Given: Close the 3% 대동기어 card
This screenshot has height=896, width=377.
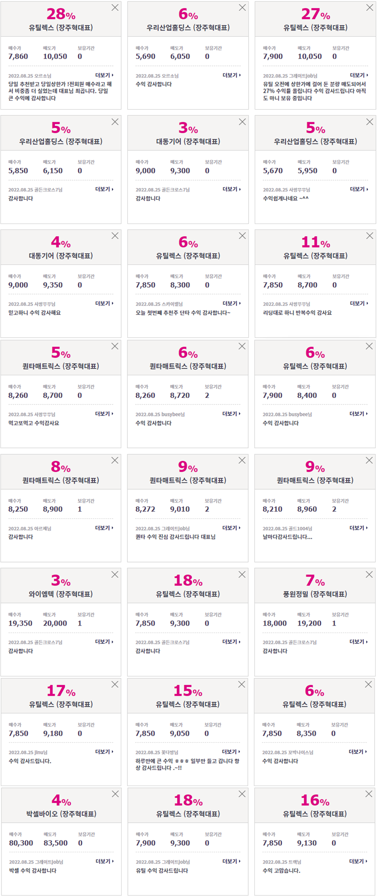Looking at the screenshot, I should [242, 122].
